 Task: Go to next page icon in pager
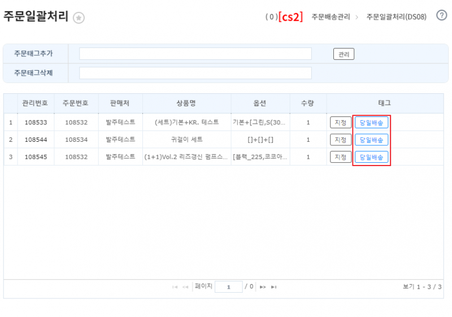(x=263, y=287)
